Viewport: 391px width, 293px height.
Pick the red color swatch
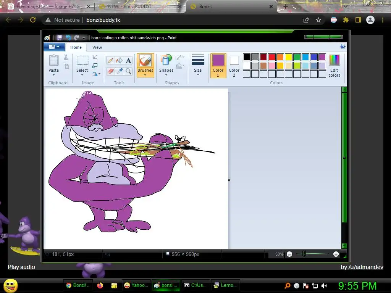coord(272,57)
